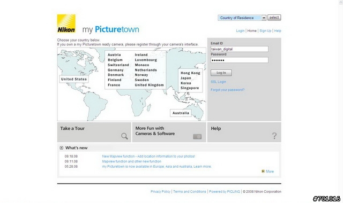Open the Sign Up link
Screen dimensions: 343x203
tap(265, 31)
